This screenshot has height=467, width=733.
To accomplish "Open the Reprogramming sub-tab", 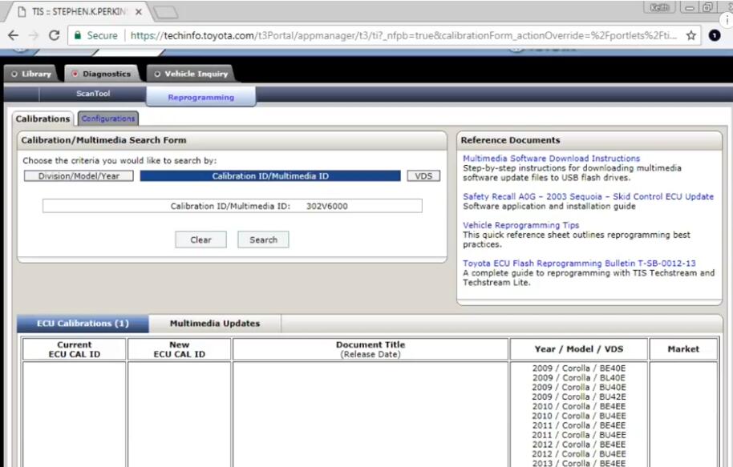I will point(201,97).
